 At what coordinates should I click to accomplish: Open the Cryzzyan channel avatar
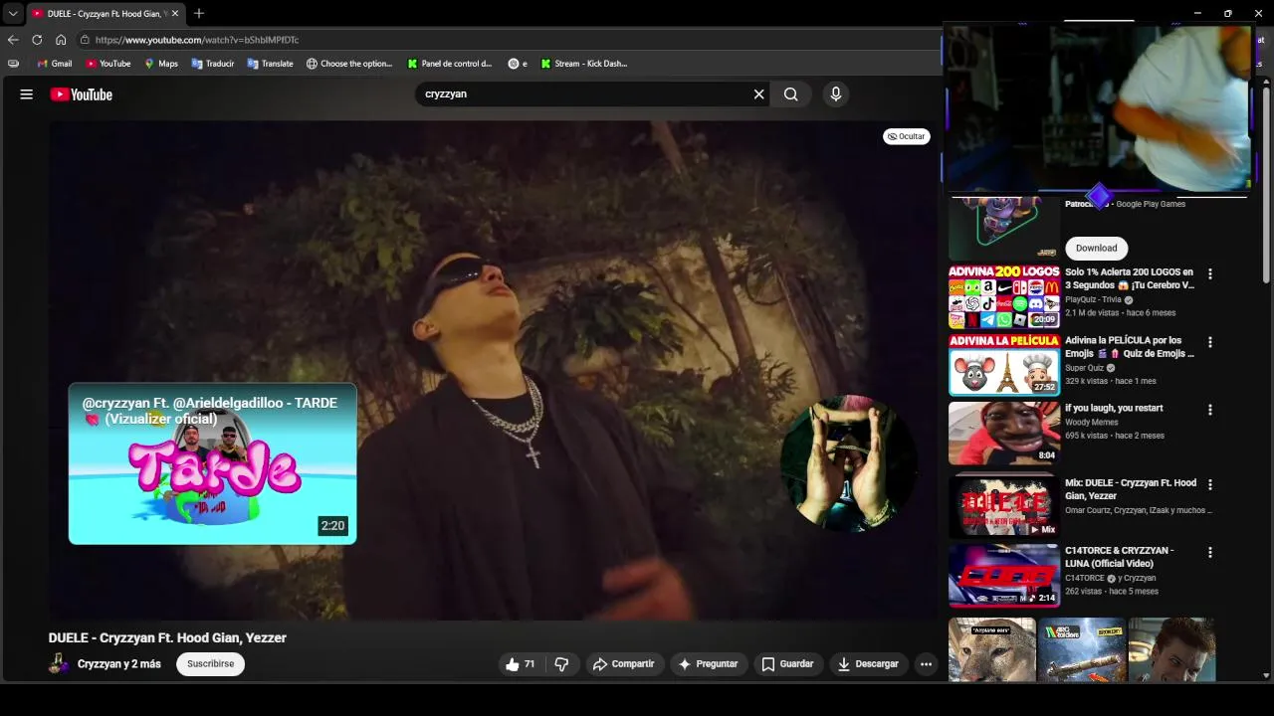tap(59, 664)
